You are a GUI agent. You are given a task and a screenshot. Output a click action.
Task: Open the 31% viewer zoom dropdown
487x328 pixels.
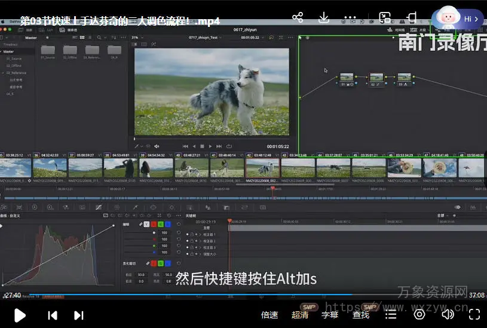(136, 37)
